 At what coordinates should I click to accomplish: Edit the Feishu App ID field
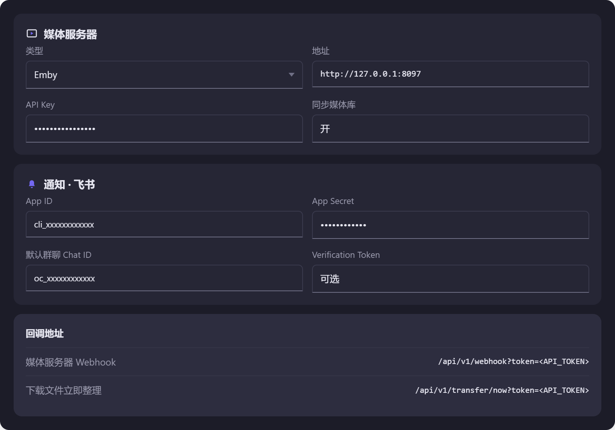click(x=164, y=224)
